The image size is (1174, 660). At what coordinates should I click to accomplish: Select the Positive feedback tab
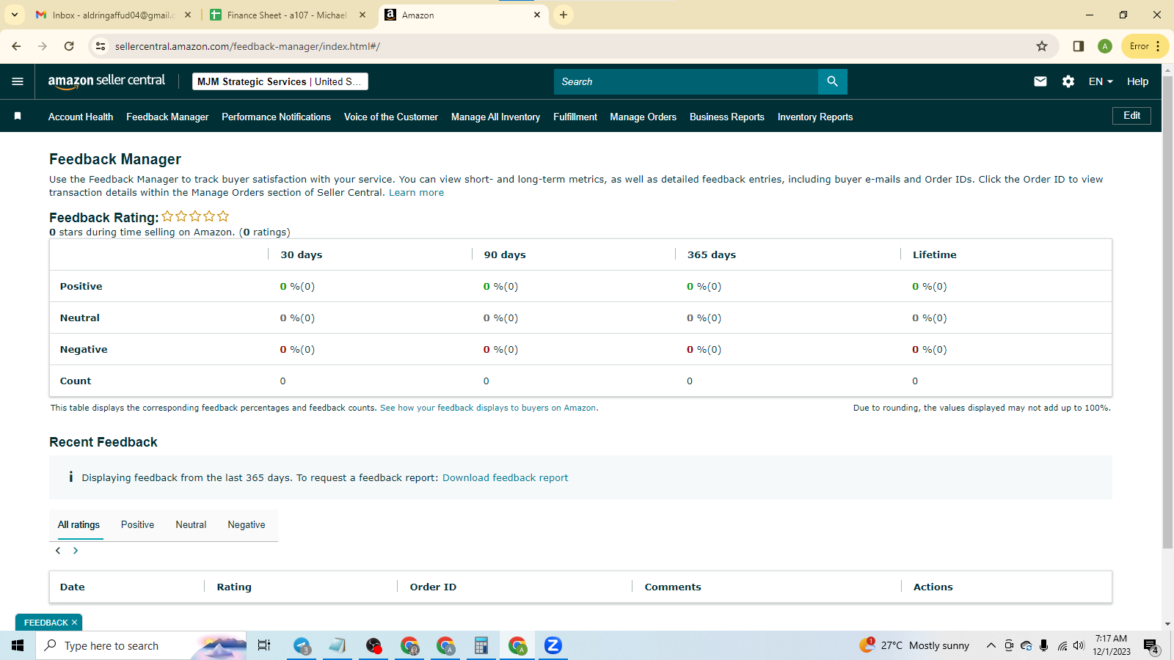tap(137, 524)
